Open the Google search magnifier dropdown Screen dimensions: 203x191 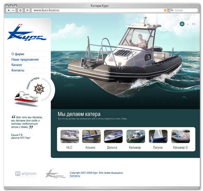[172, 10]
